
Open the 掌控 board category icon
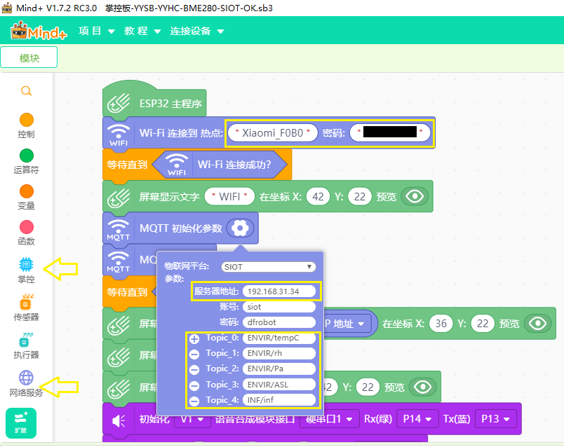tap(26, 265)
